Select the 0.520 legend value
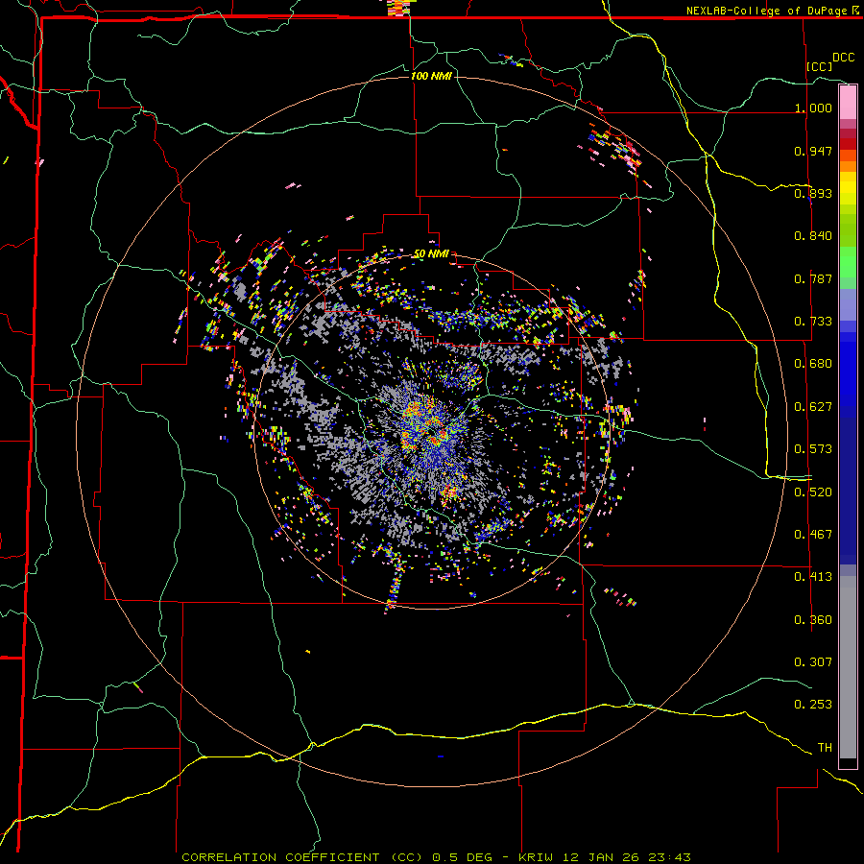Image resolution: width=864 pixels, height=864 pixels. tap(813, 492)
